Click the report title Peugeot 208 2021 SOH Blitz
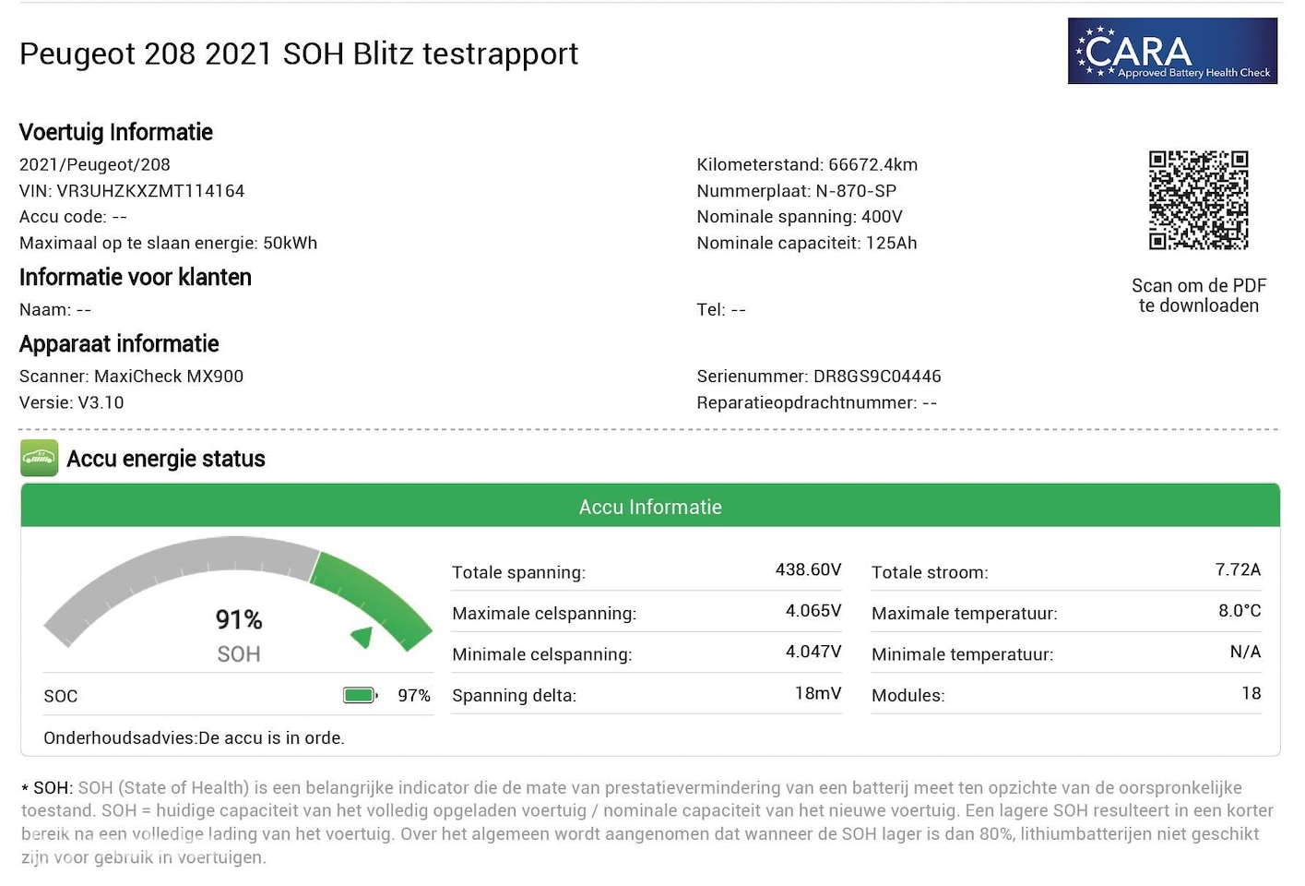Screen dimensions: 1305x886 [299, 54]
